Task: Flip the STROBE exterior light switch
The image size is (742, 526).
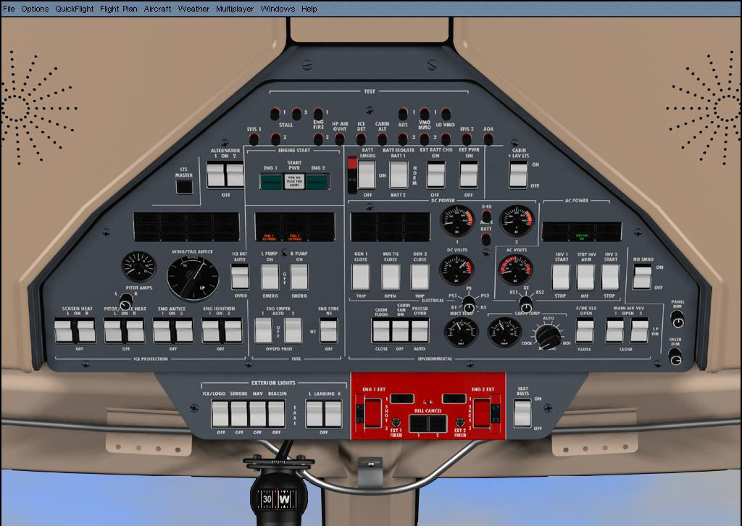Action: point(238,414)
